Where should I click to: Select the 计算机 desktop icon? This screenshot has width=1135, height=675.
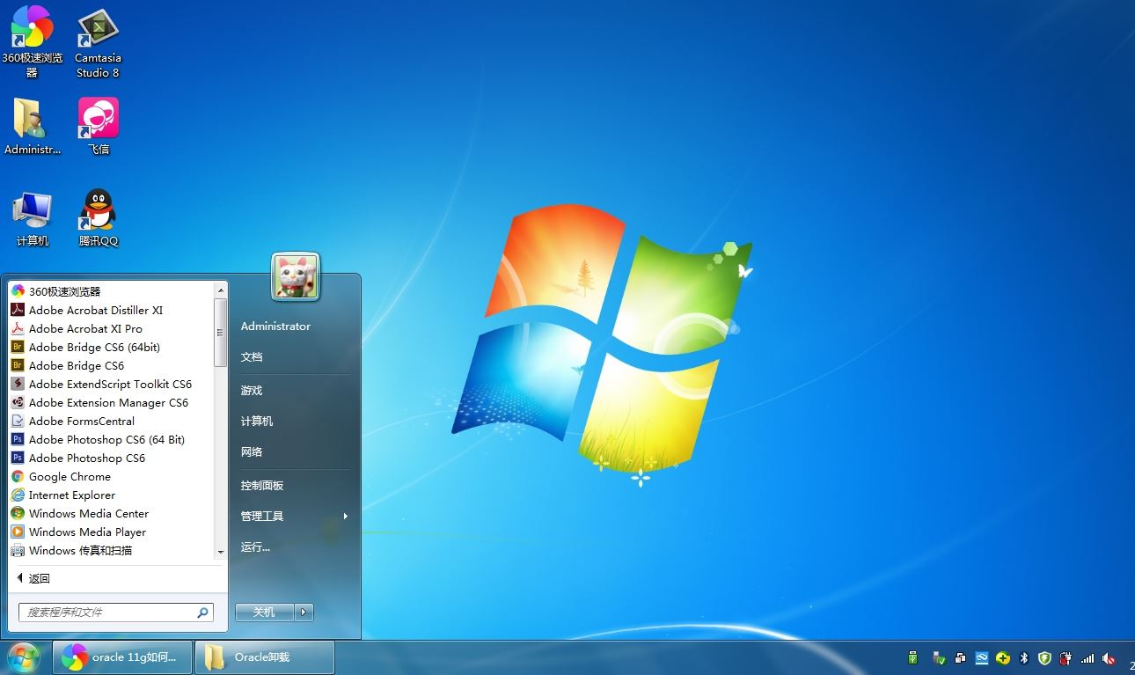coord(33,210)
